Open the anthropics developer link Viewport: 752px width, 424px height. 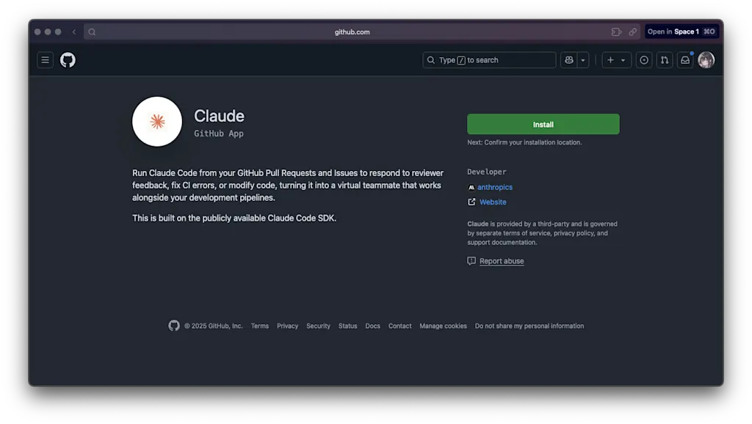point(495,187)
